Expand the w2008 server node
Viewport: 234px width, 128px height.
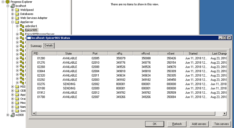(x=8, y=115)
